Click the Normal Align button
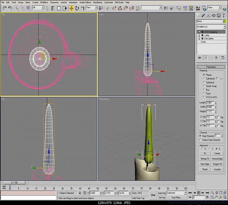Screen dimensions: 228x205 click(217, 159)
